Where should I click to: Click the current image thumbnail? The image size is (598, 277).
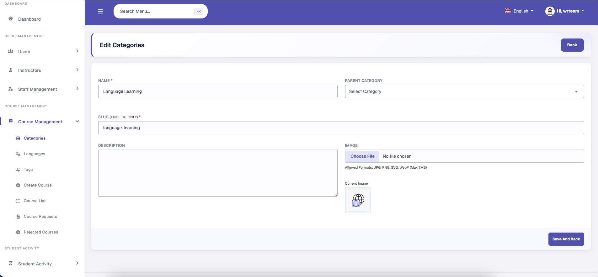point(358,200)
